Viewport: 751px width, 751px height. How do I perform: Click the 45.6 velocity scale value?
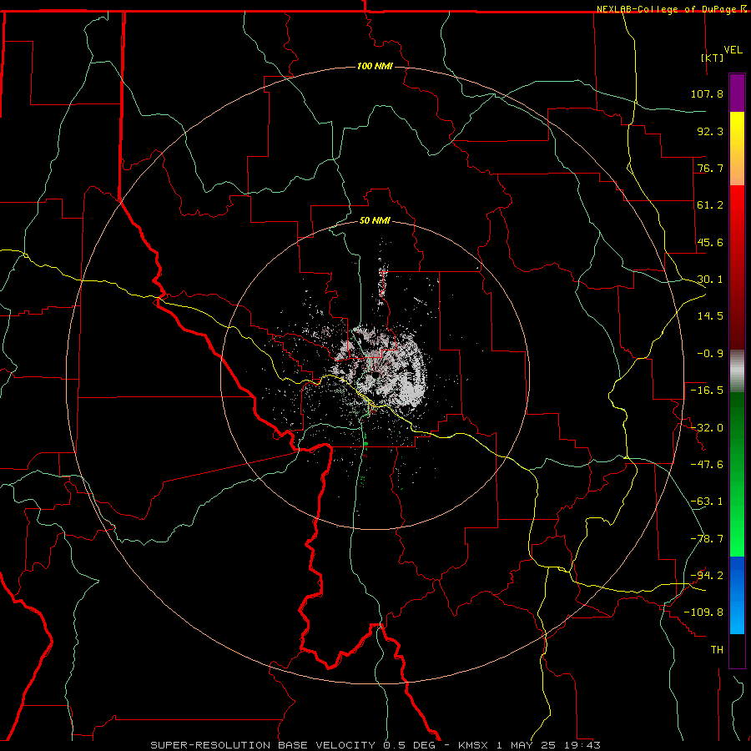point(710,242)
